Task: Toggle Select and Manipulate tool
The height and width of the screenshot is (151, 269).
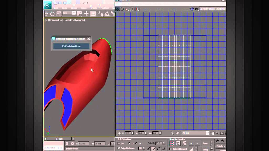Action: tap(86, 14)
